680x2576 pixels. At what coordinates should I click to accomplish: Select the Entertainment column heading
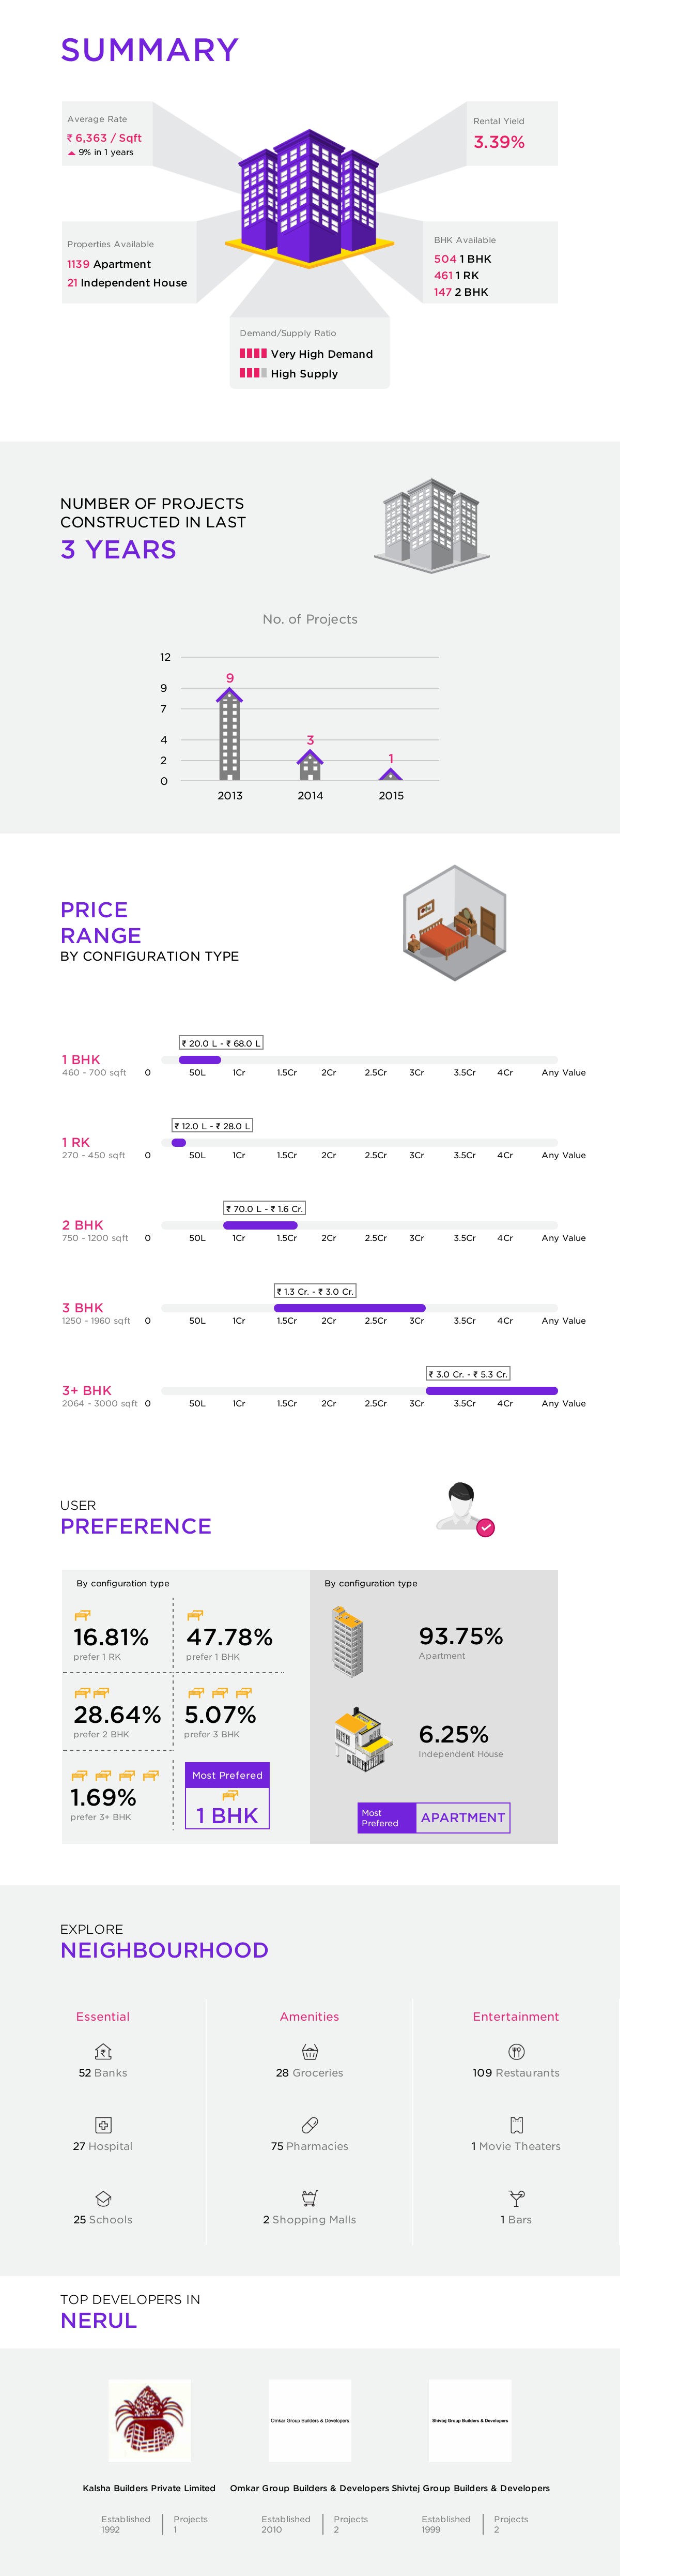(516, 2016)
